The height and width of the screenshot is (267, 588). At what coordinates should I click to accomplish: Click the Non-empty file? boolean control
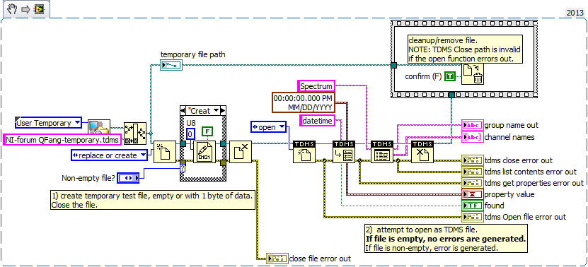[x=128, y=178]
